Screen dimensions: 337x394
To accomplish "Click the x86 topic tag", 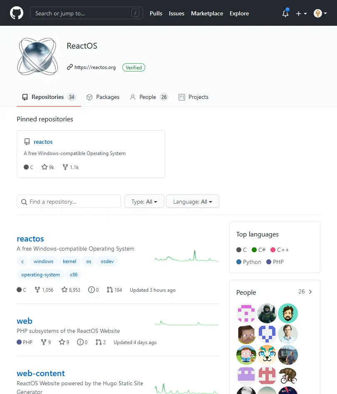I will click(74, 275).
